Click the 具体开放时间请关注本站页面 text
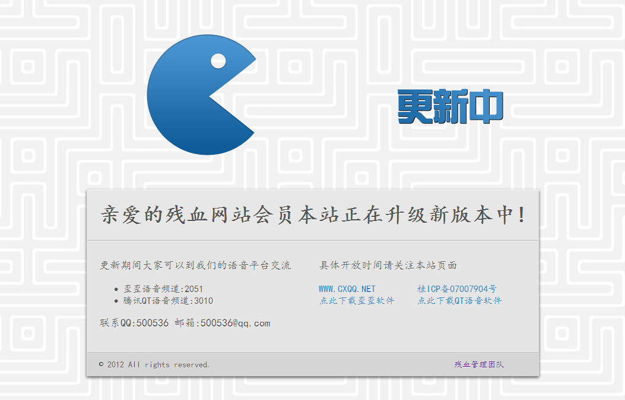Screen dimensions: 625x400 391,265
